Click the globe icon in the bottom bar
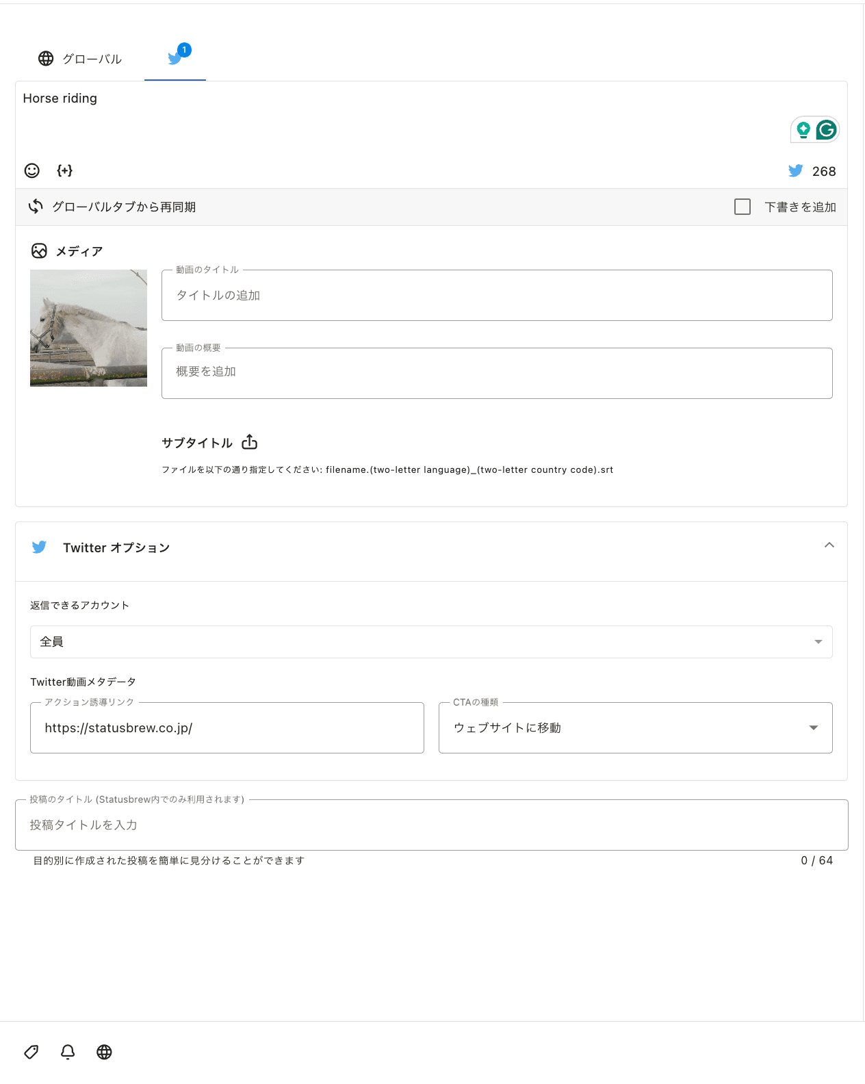This screenshot has width=865, height=1084. 104,1052
